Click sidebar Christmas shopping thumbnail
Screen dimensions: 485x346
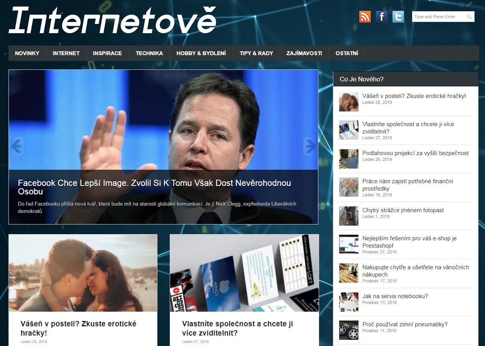(x=349, y=273)
